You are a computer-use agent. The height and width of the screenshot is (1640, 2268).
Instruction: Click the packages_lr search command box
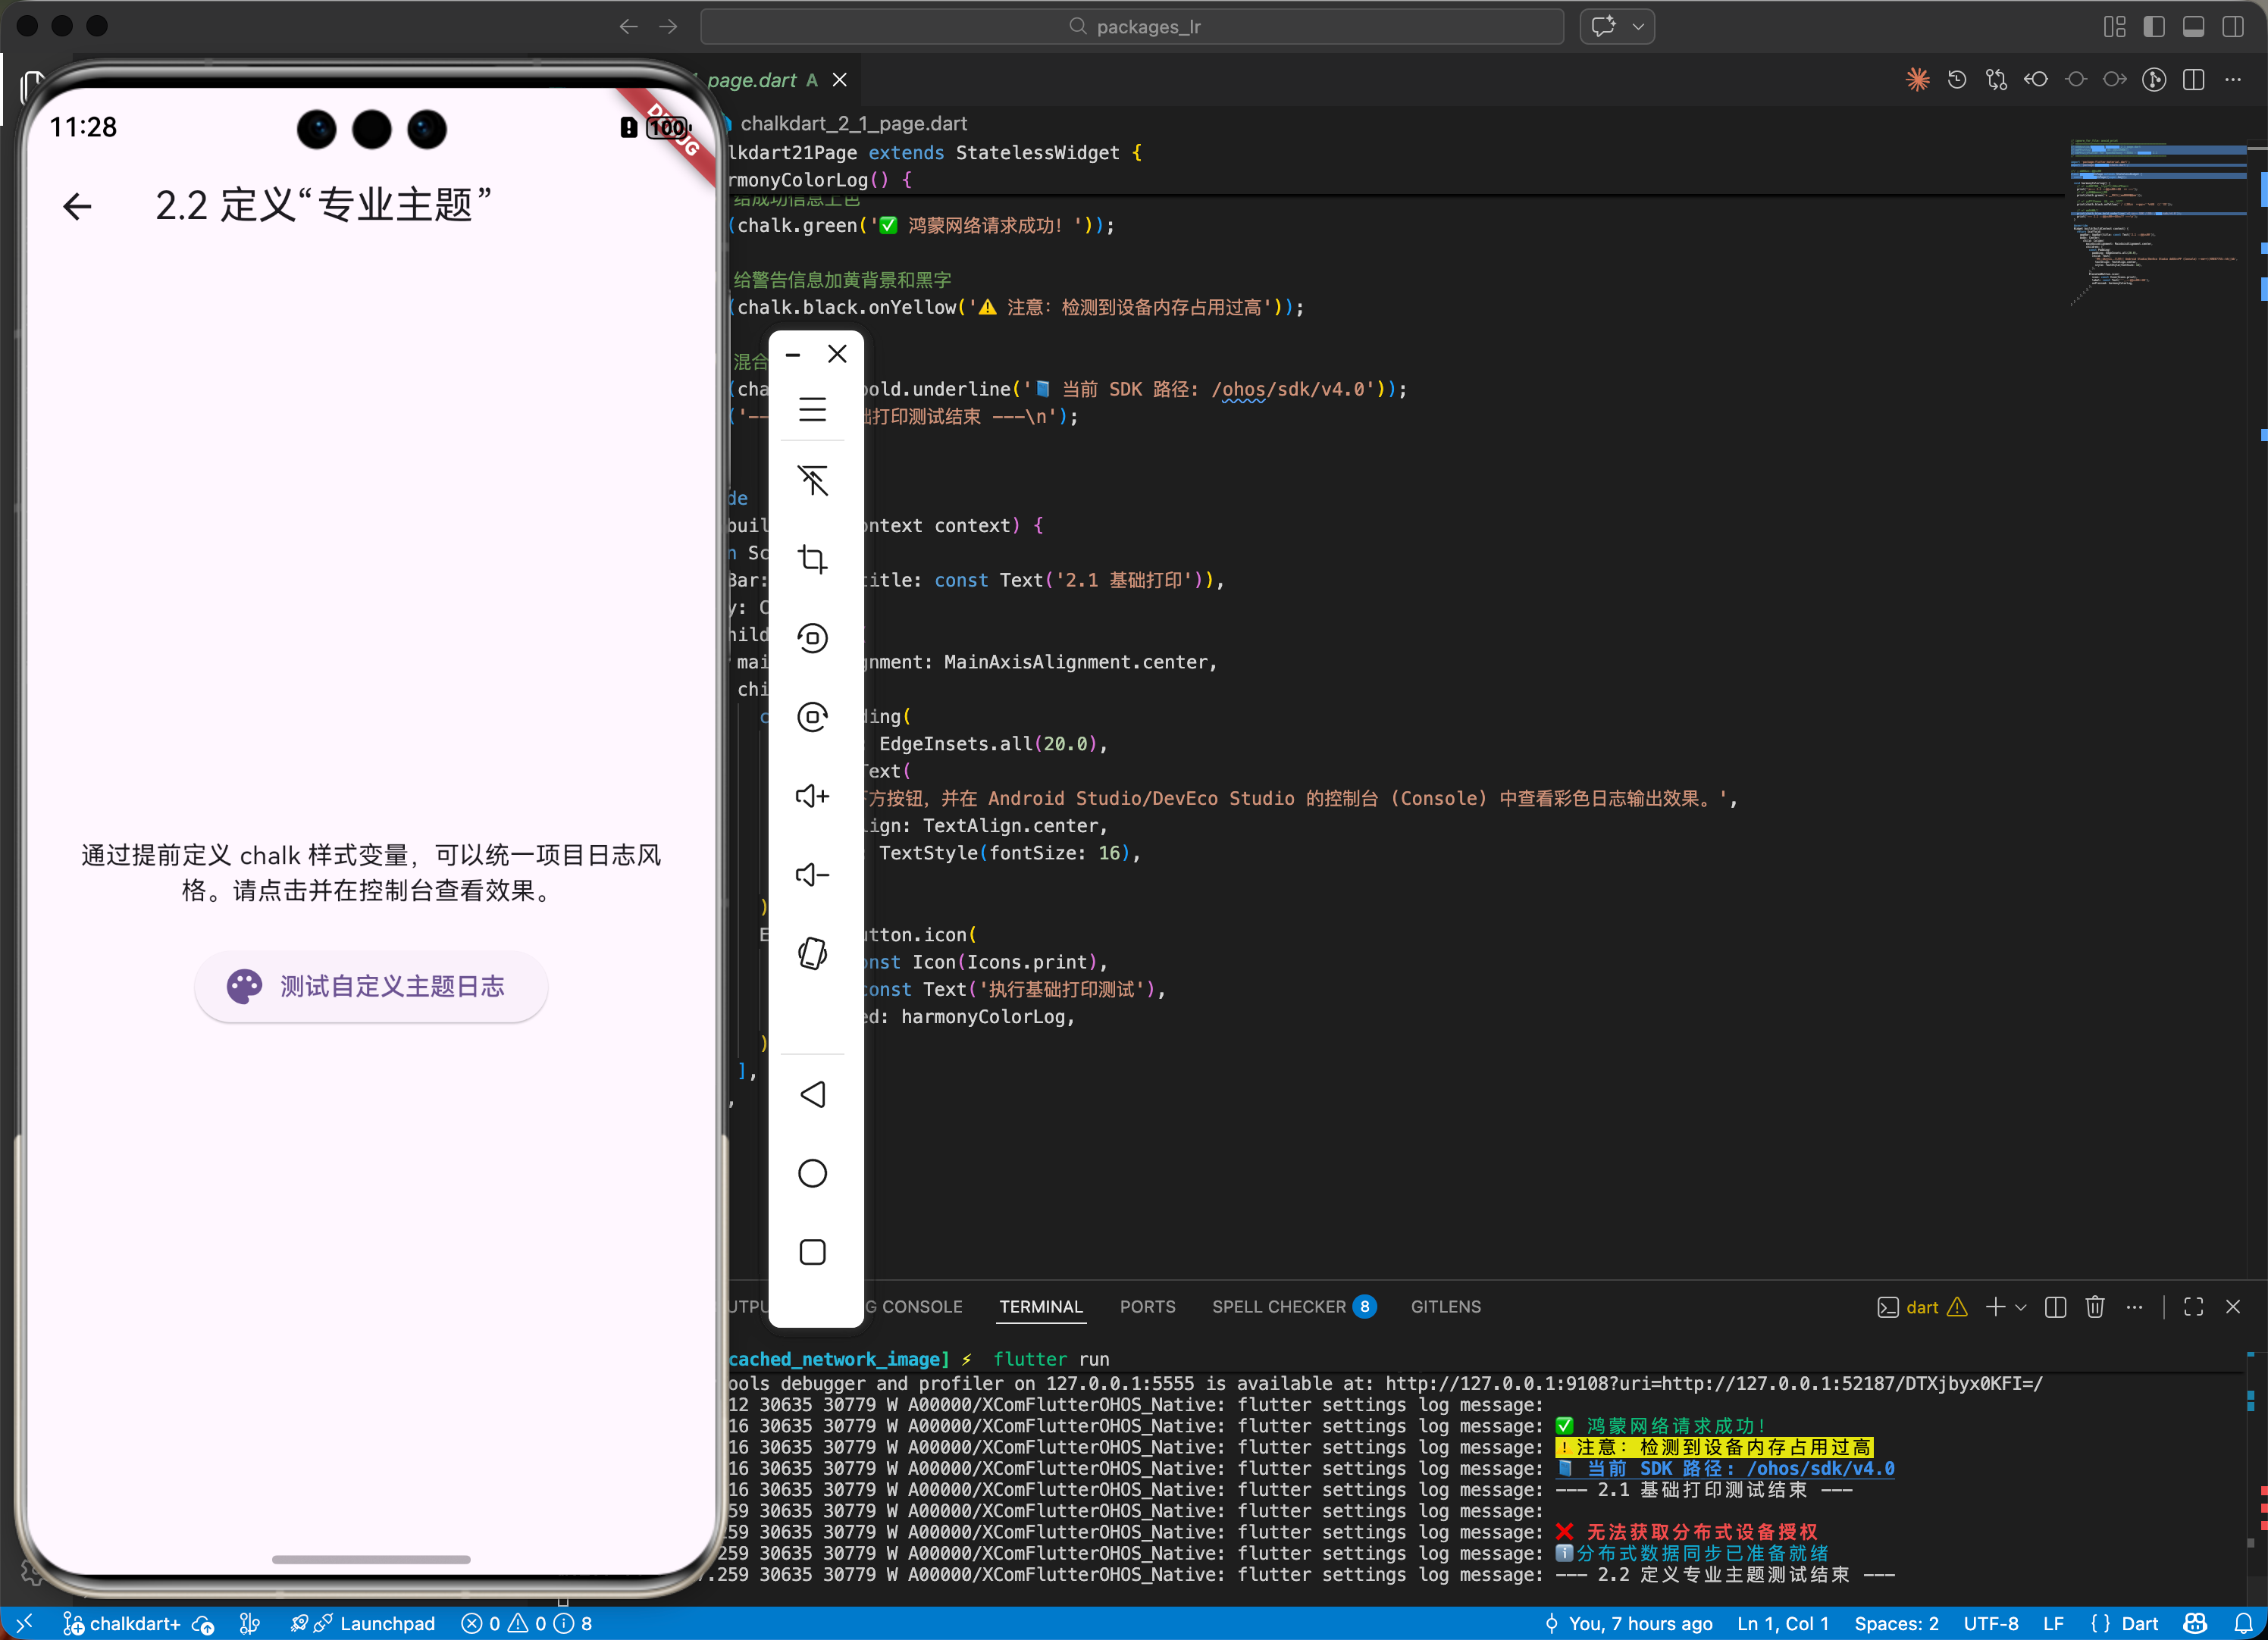tap(1132, 27)
